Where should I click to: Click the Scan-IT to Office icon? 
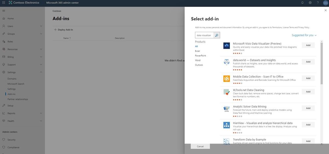(227, 78)
